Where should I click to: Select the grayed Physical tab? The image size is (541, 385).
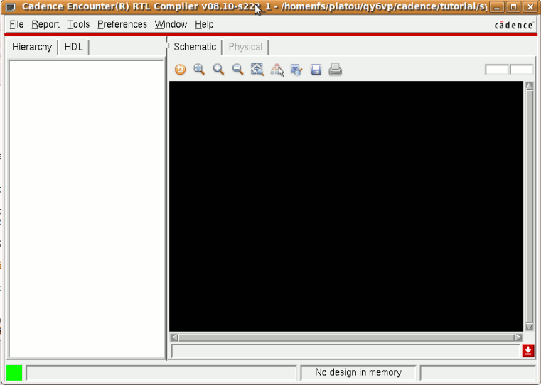(245, 47)
